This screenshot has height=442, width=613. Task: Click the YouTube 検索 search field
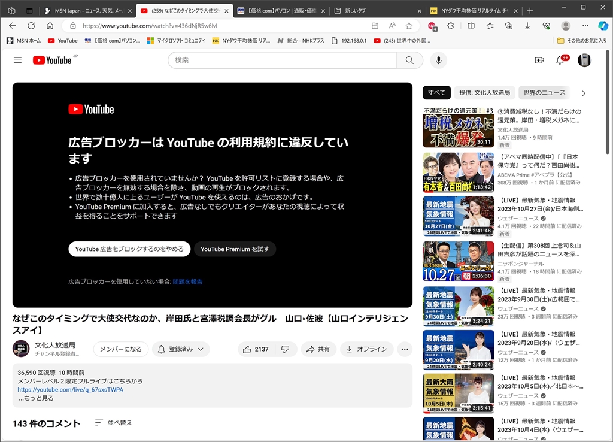point(283,60)
